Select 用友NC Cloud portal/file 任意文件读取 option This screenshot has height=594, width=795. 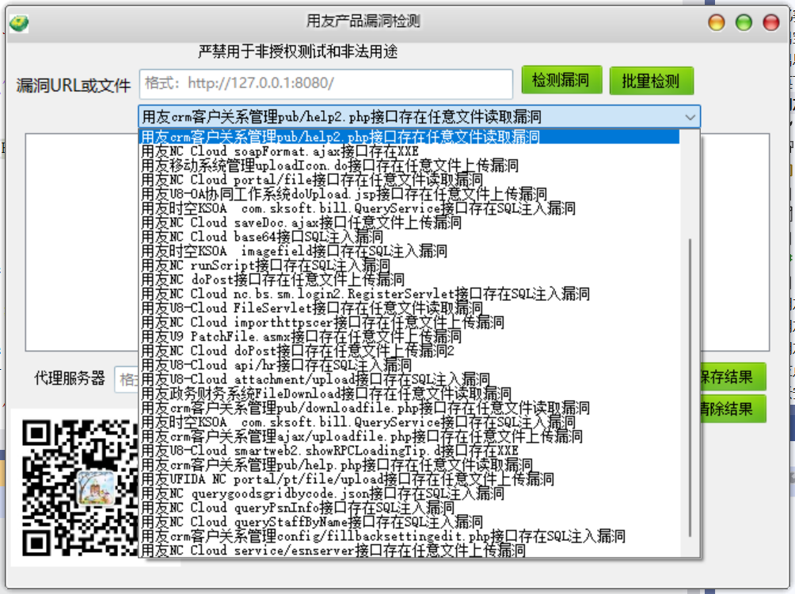[409, 180]
